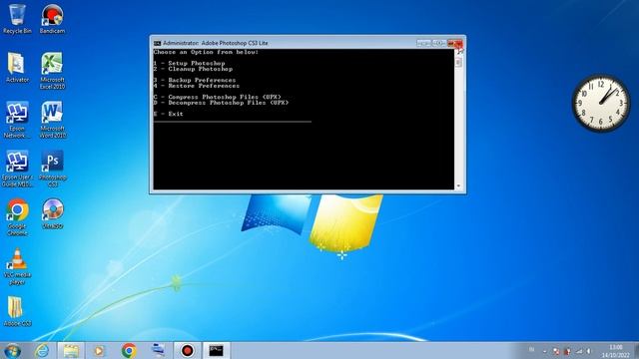Image resolution: width=639 pixels, height=359 pixels.
Task: Click the console vertical scrollbar thumb
Action: (458, 62)
